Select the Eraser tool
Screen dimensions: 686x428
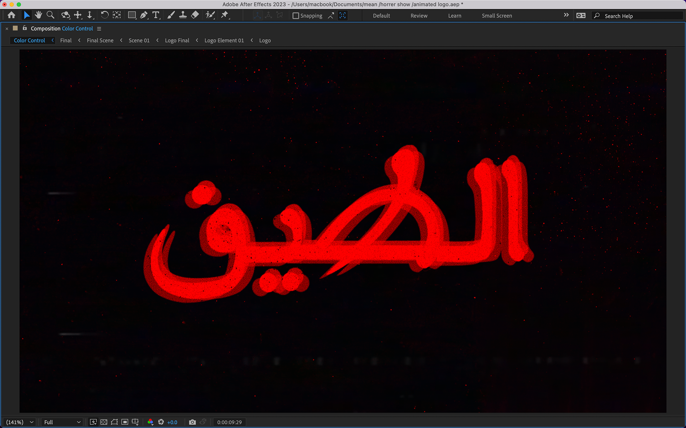(195, 15)
